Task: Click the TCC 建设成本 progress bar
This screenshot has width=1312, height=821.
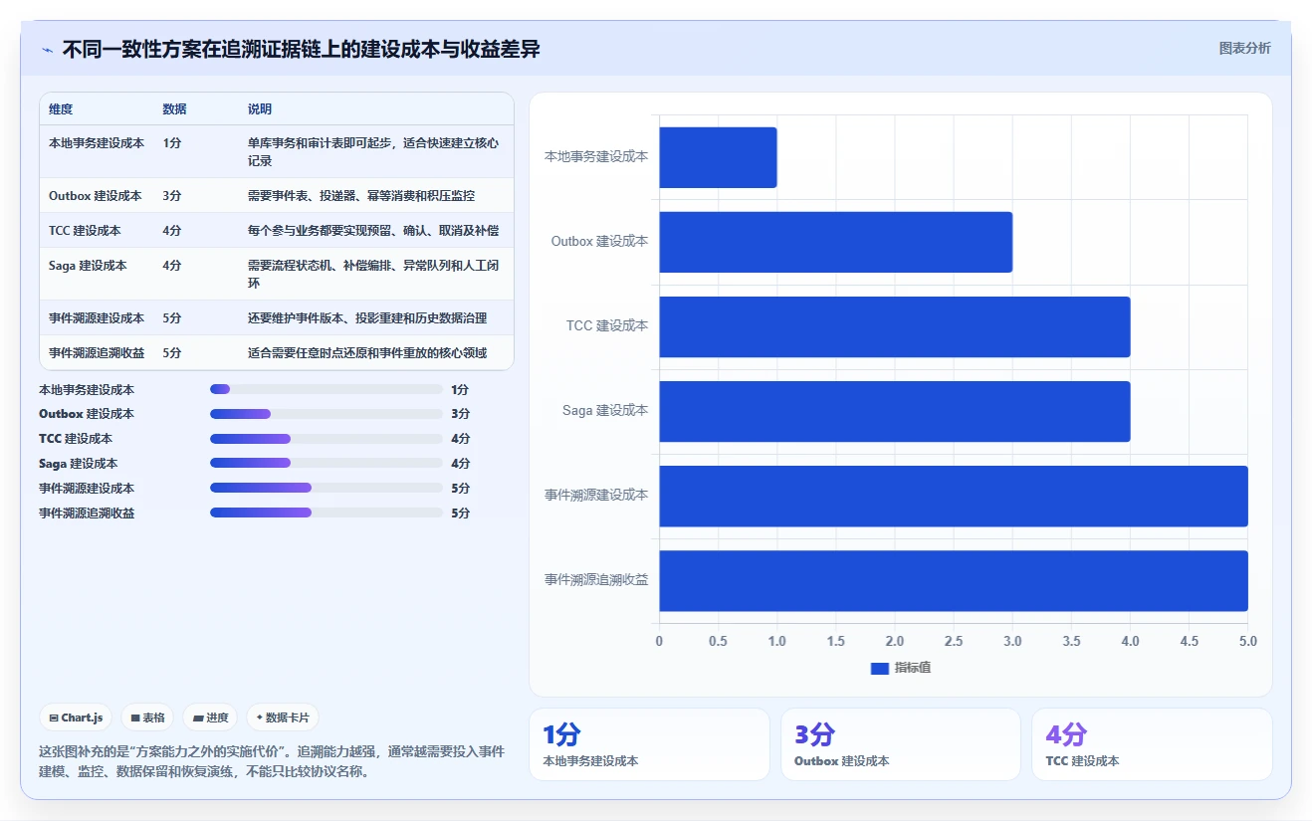Action: (x=327, y=439)
